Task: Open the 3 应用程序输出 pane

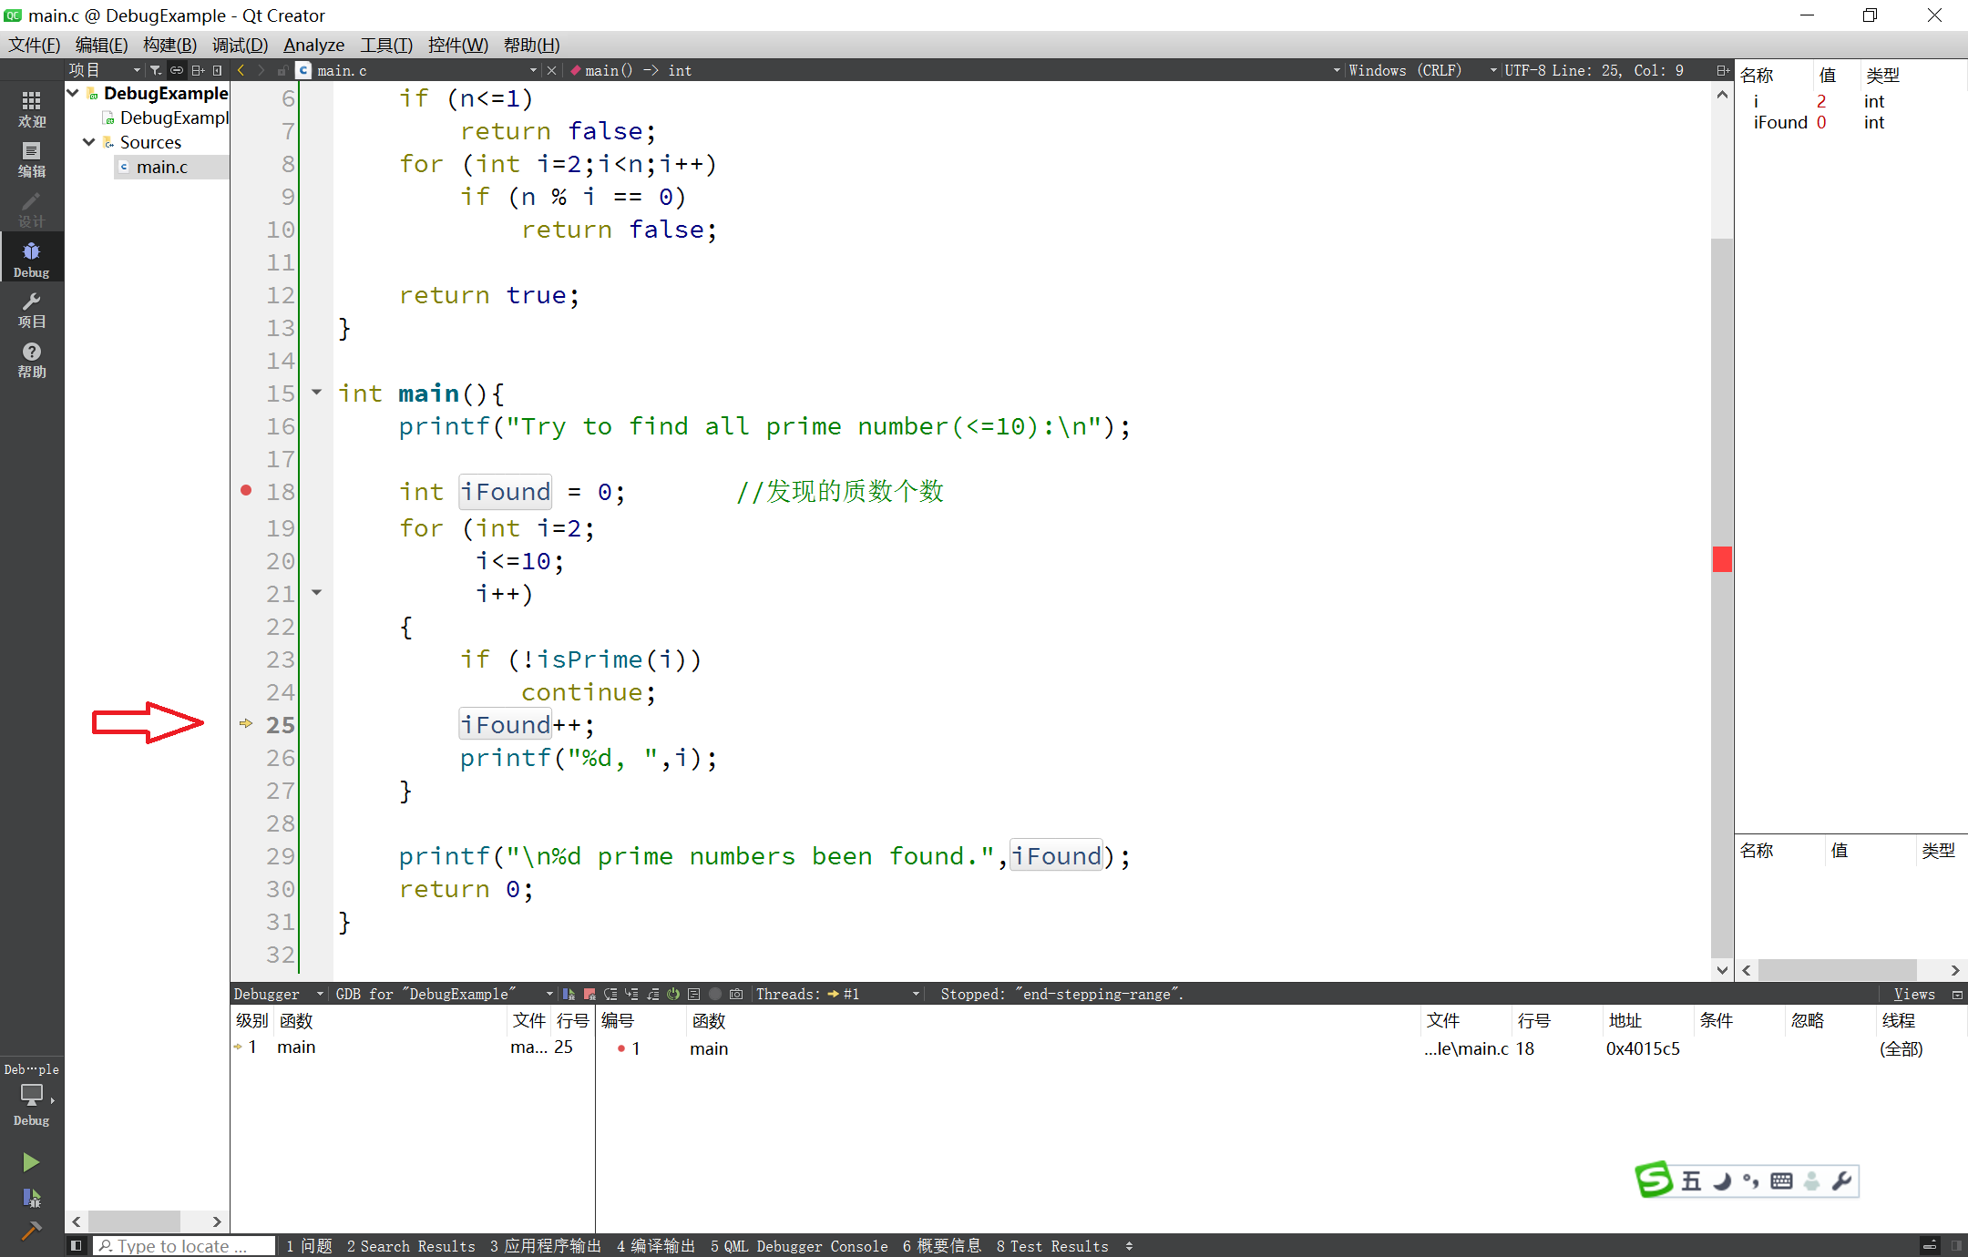Action: (546, 1246)
